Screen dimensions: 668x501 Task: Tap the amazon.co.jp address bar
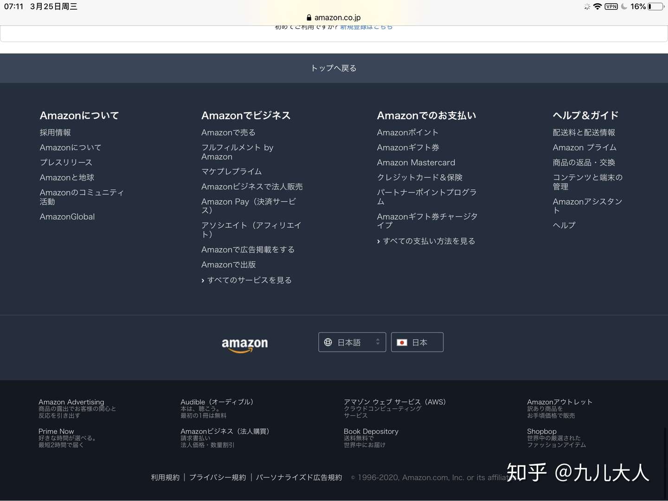[334, 18]
